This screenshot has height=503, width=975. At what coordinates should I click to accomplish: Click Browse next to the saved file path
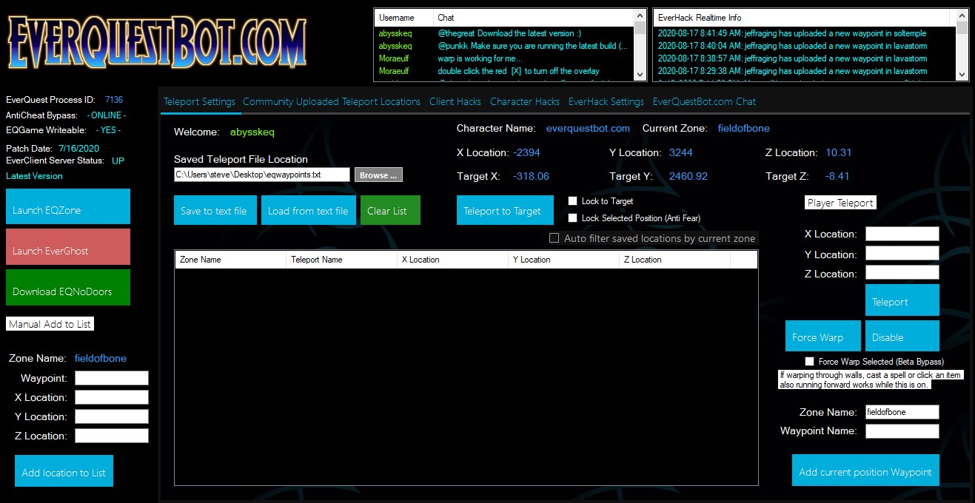coord(378,175)
